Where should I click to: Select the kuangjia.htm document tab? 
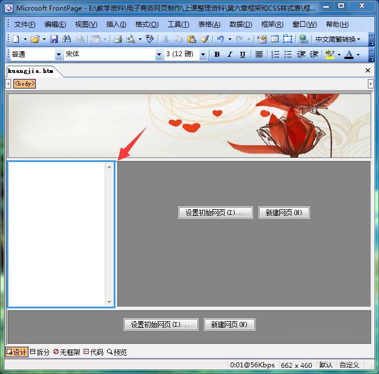point(31,71)
